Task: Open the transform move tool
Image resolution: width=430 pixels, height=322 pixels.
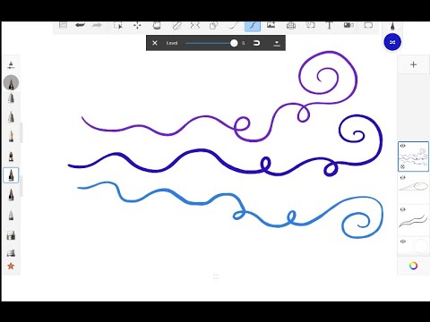Action: coord(137,26)
